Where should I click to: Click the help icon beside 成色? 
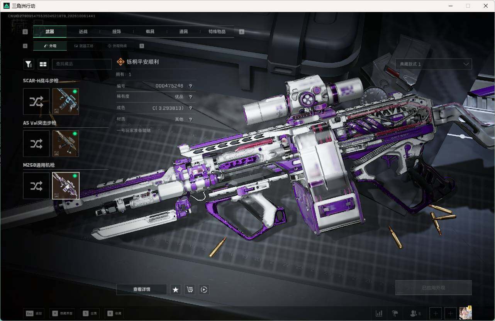[190, 108]
